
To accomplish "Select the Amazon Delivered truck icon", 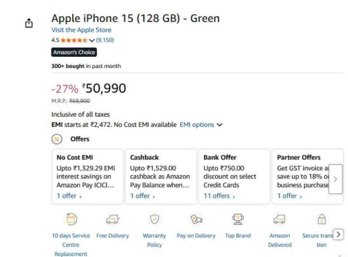I will point(280,219).
